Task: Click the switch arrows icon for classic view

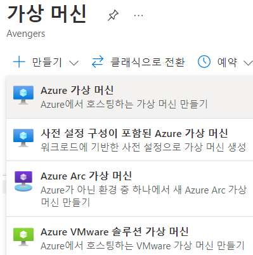Action: (x=98, y=62)
